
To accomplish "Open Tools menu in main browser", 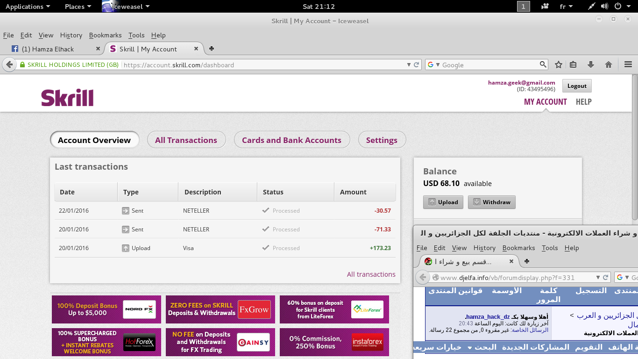I will click(x=136, y=35).
